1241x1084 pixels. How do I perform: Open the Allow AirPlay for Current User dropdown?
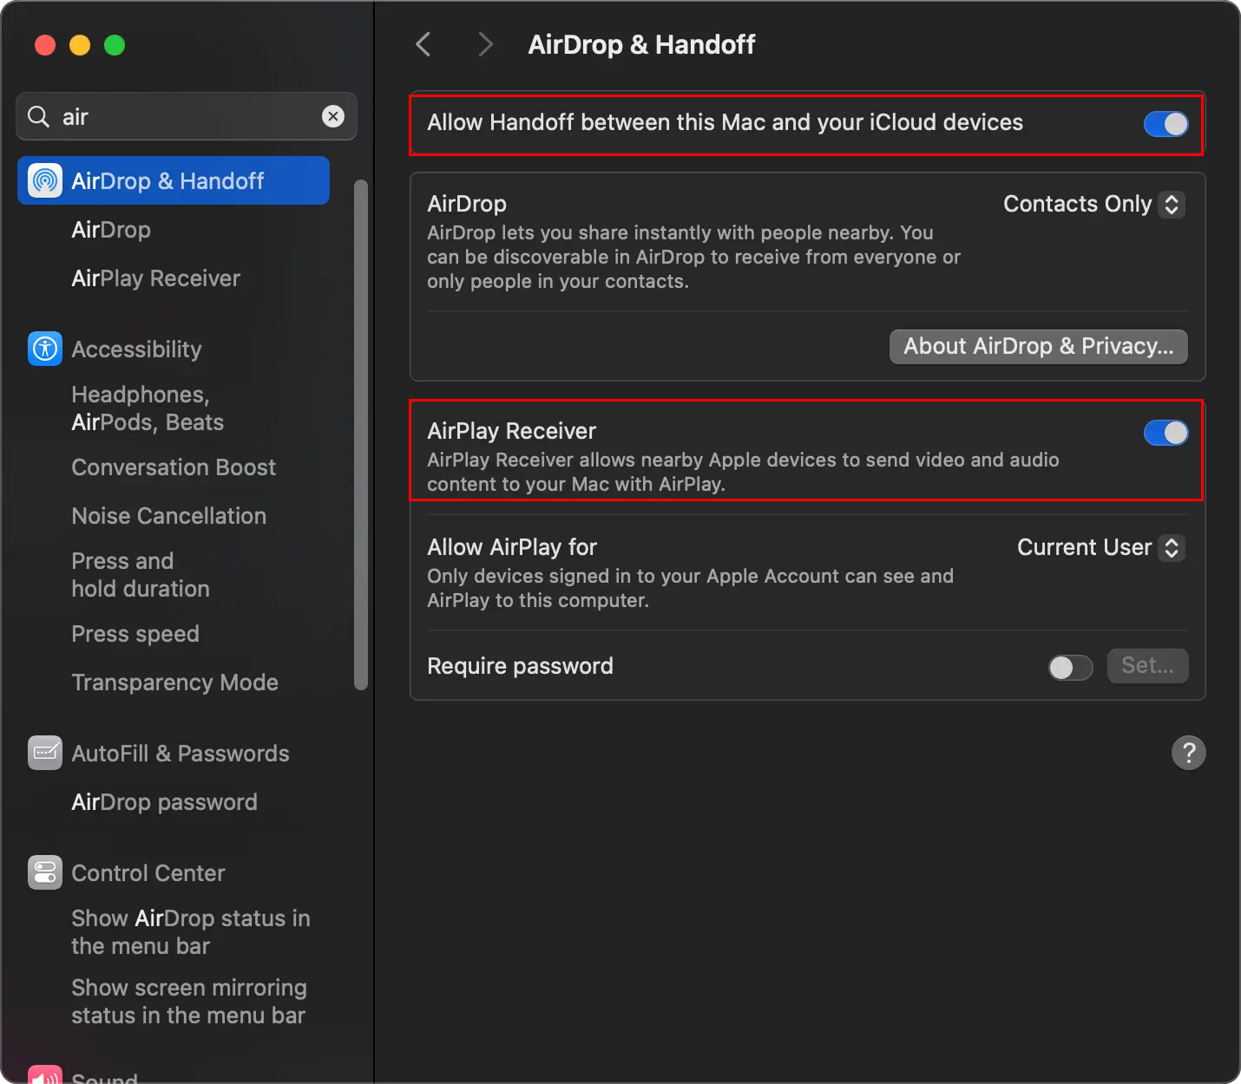pyautogui.click(x=1100, y=547)
